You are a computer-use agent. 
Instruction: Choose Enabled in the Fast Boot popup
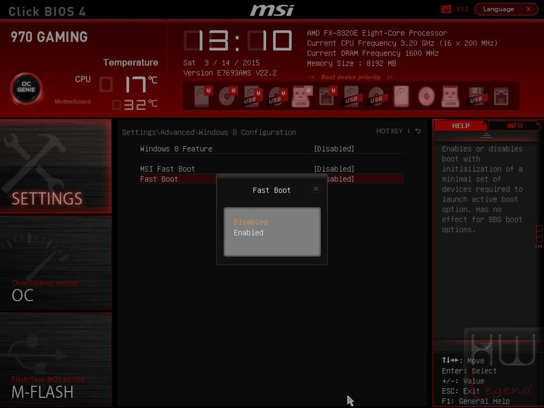[x=249, y=233]
